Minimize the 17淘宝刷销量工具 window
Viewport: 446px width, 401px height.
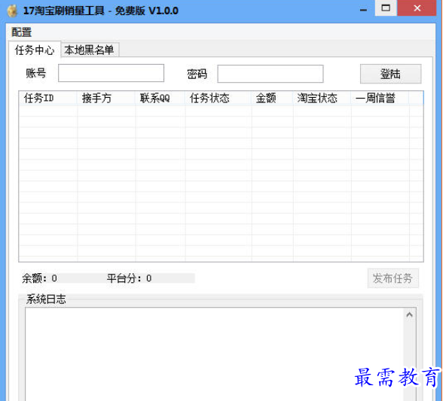click(363, 10)
